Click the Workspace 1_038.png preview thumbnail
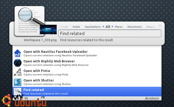The height and width of the screenshot is (107, 174). (x=48, y=29)
